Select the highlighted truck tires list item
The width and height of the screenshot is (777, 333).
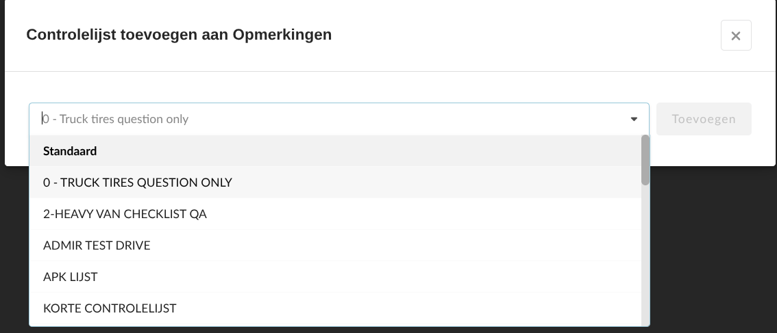click(x=138, y=183)
